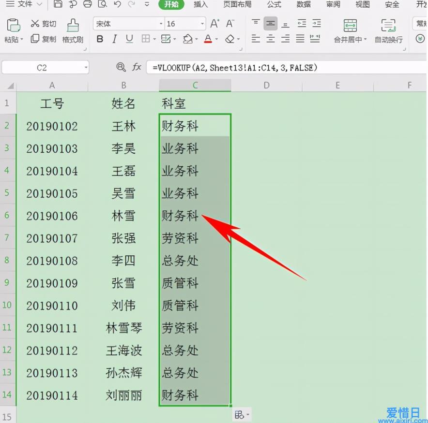Toggle italic text style
The width and height of the screenshot is (428, 423).
click(x=115, y=39)
